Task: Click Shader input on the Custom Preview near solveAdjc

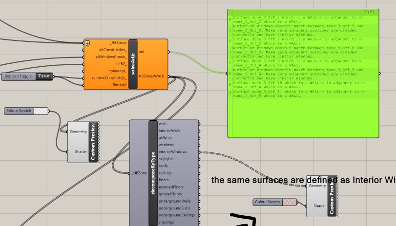Action: pos(81,151)
